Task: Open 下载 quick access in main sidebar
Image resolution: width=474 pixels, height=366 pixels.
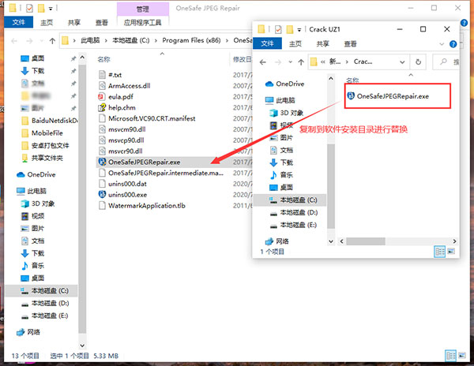Action: click(38, 71)
